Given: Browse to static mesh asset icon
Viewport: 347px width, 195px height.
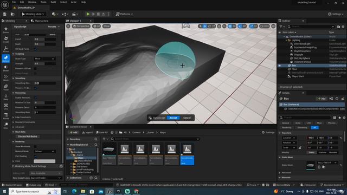Looking at the screenshot, I should click(324, 167).
